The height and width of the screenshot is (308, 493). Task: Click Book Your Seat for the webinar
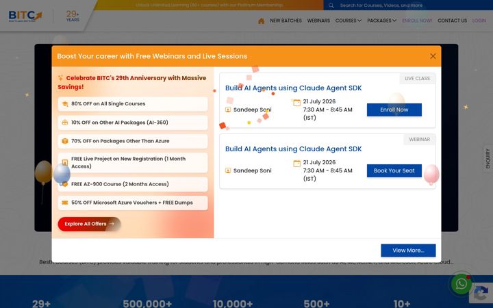coord(394,170)
